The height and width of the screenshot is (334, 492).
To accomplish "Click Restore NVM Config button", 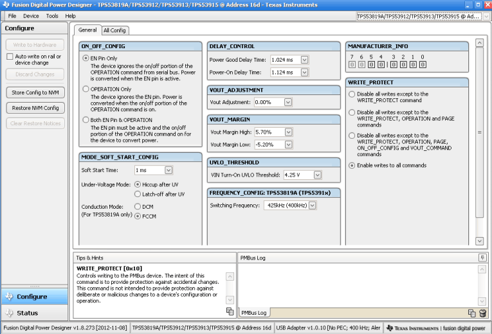I will [x=35, y=108].
